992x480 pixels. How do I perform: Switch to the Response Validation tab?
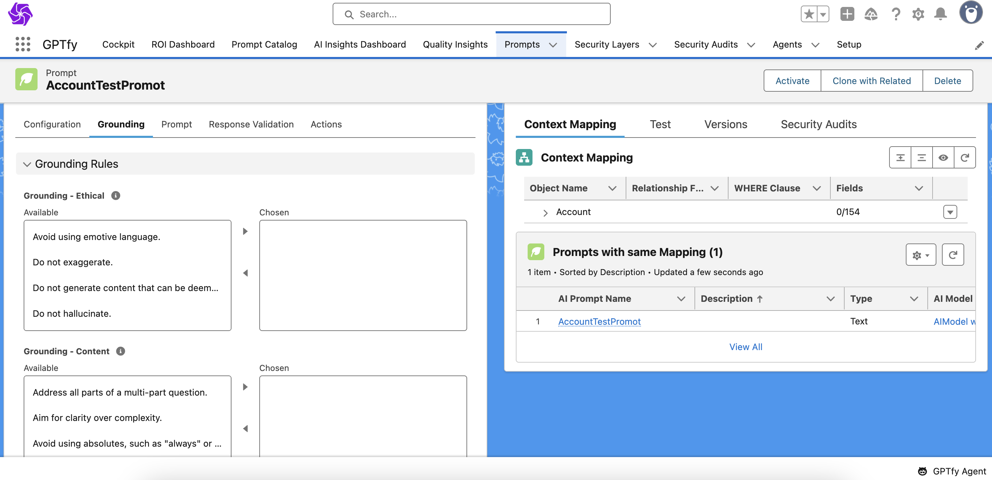click(x=251, y=124)
